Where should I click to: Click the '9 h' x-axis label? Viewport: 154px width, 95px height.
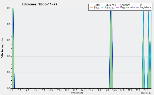coord(59,90)
